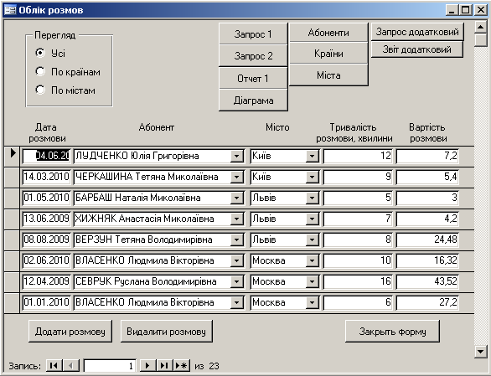The image size is (491, 376).
Task: Click Закрыть форму button
Action: 392,332
